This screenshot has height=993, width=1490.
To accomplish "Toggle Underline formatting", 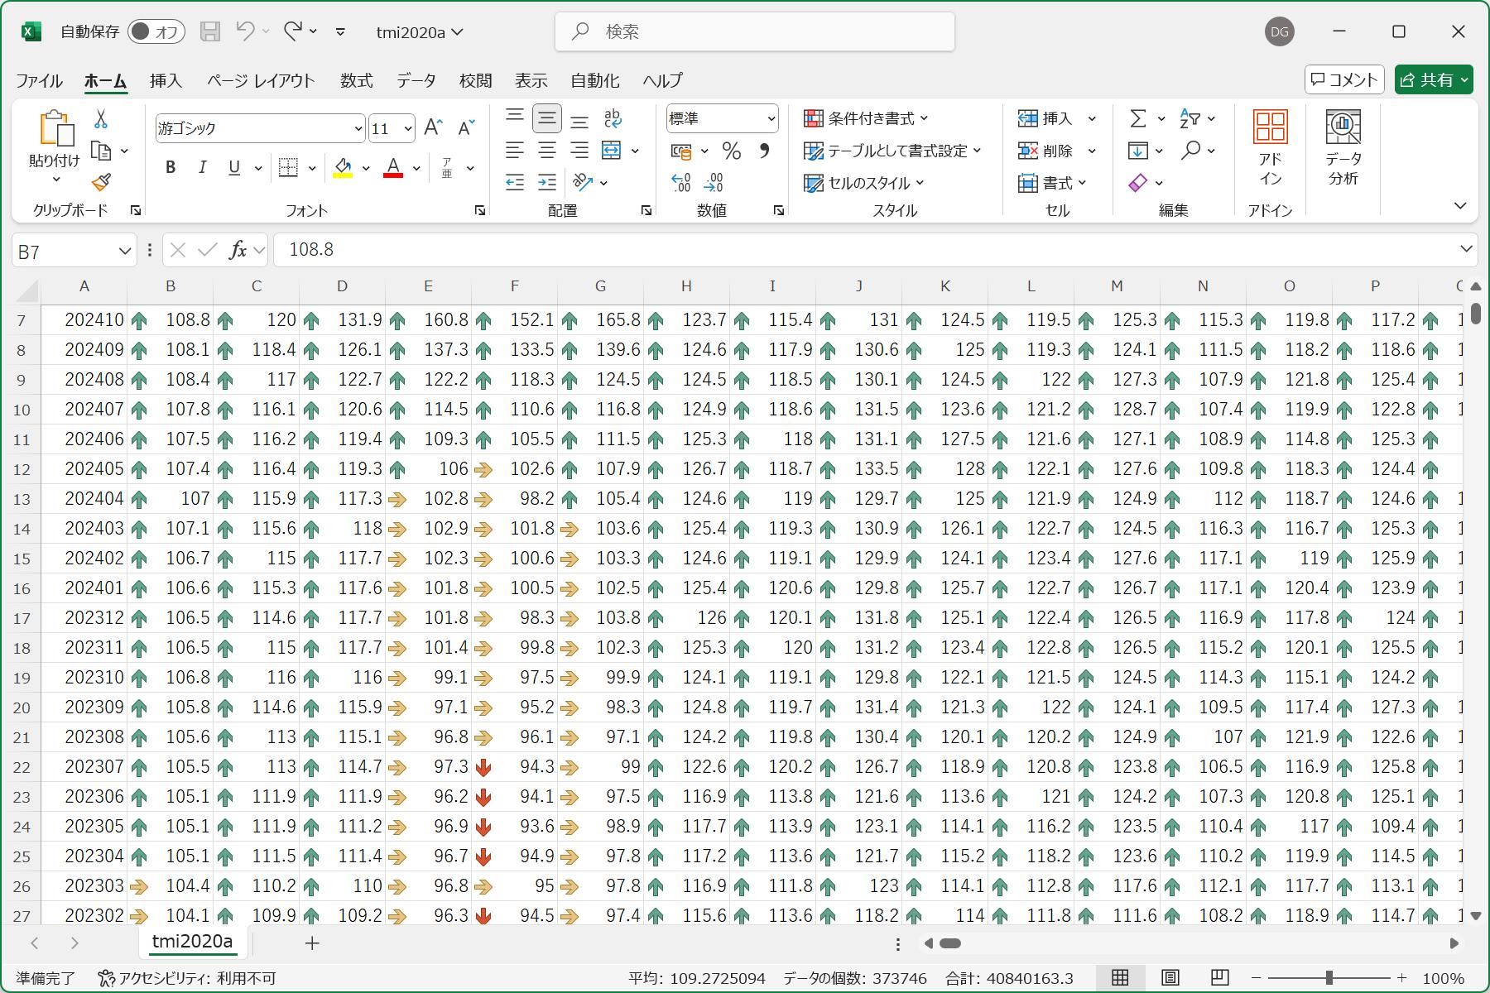I will click(234, 168).
